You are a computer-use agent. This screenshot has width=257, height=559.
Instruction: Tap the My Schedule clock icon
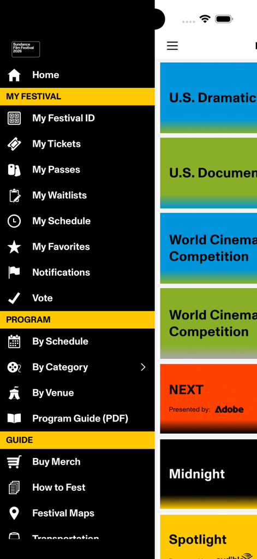click(x=14, y=221)
